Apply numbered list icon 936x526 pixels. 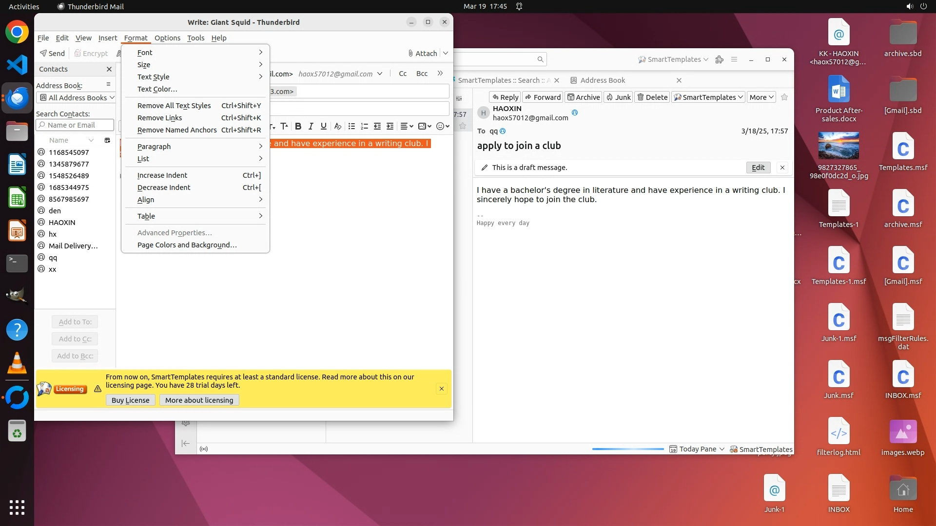click(364, 126)
